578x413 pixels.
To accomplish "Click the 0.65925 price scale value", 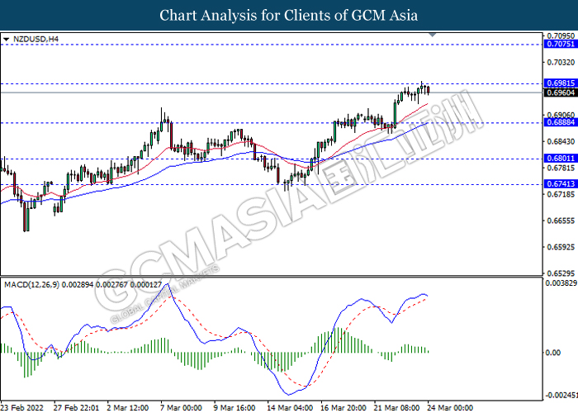I will 561,247.
